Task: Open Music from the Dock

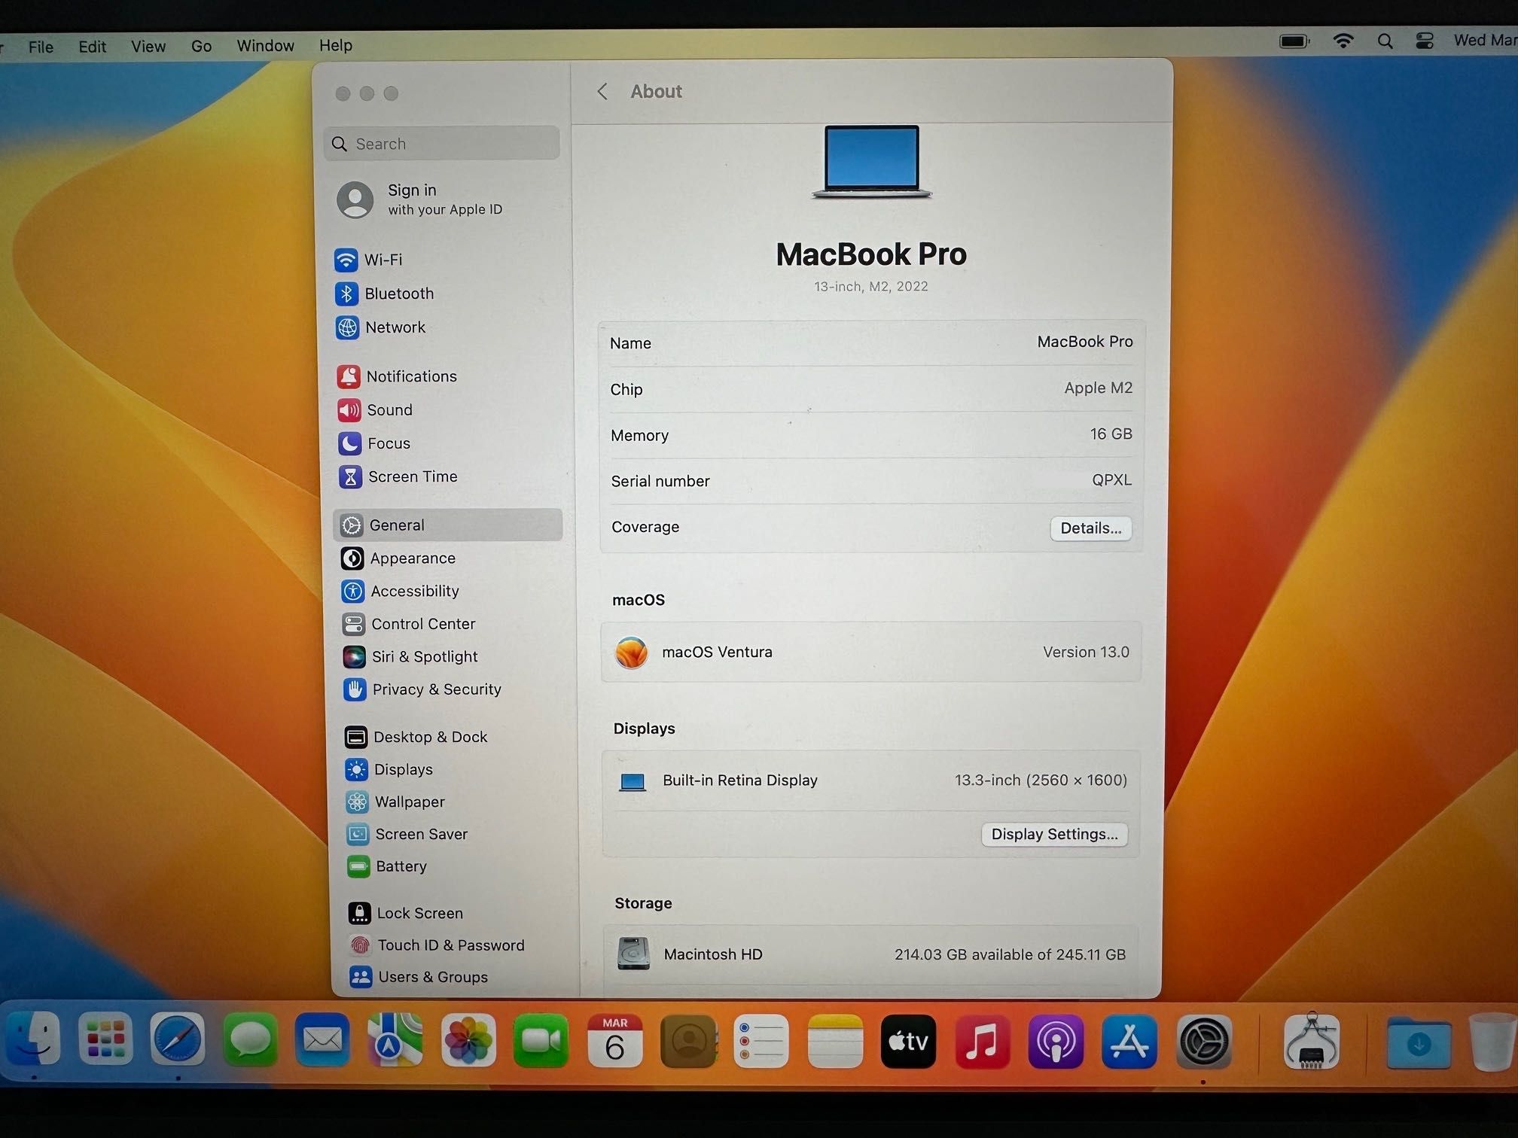Action: click(982, 1041)
